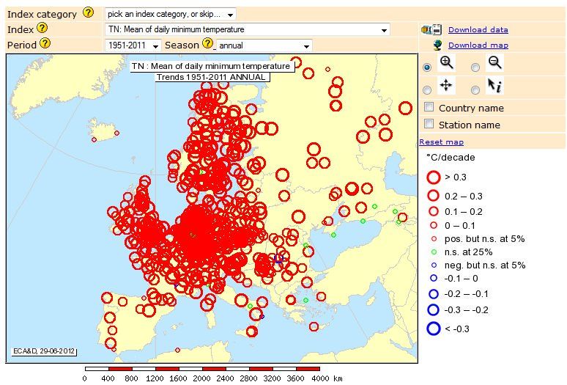Open the annual season dropdown
The width and height of the screenshot is (567, 385).
pyautogui.click(x=264, y=45)
